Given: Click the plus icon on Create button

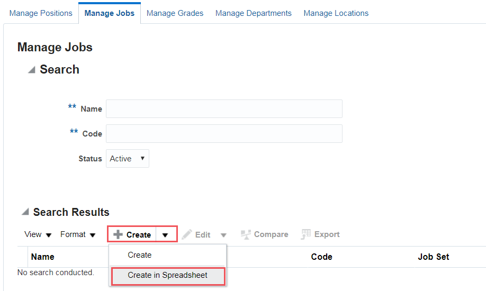Looking at the screenshot, I should (x=118, y=234).
